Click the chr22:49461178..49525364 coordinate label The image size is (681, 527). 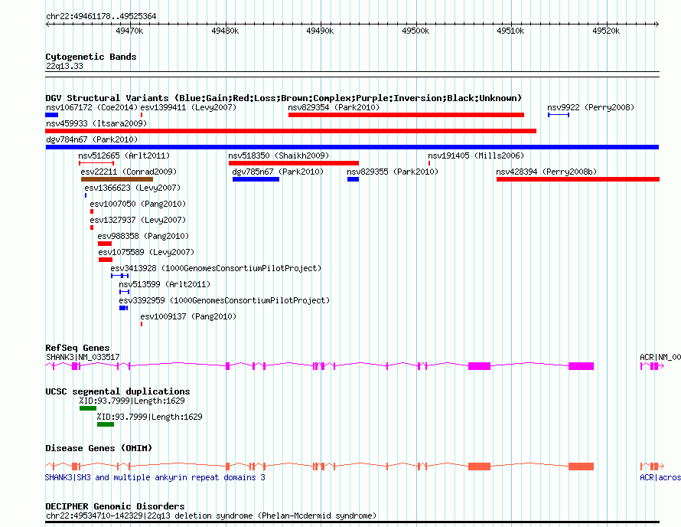(x=101, y=17)
